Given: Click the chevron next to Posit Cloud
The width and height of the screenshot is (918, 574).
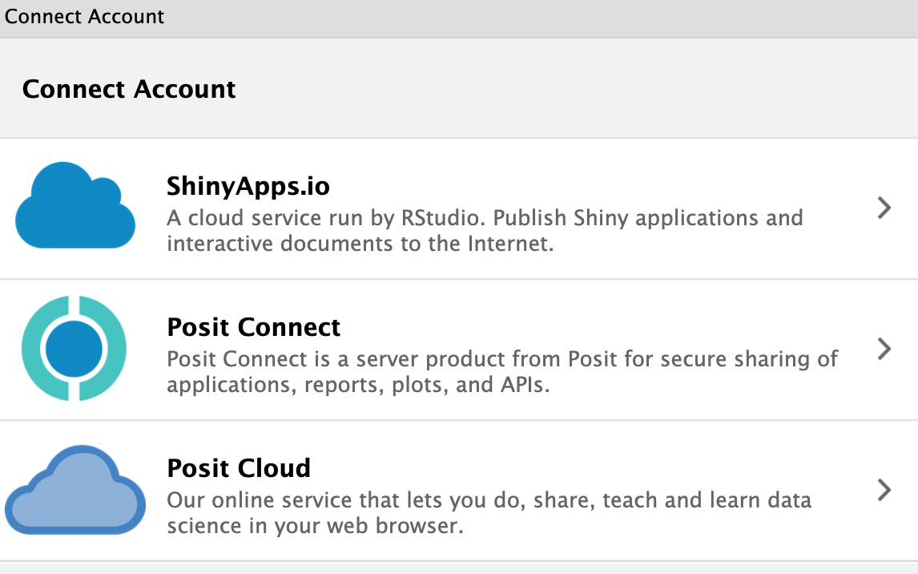Looking at the screenshot, I should 884,490.
